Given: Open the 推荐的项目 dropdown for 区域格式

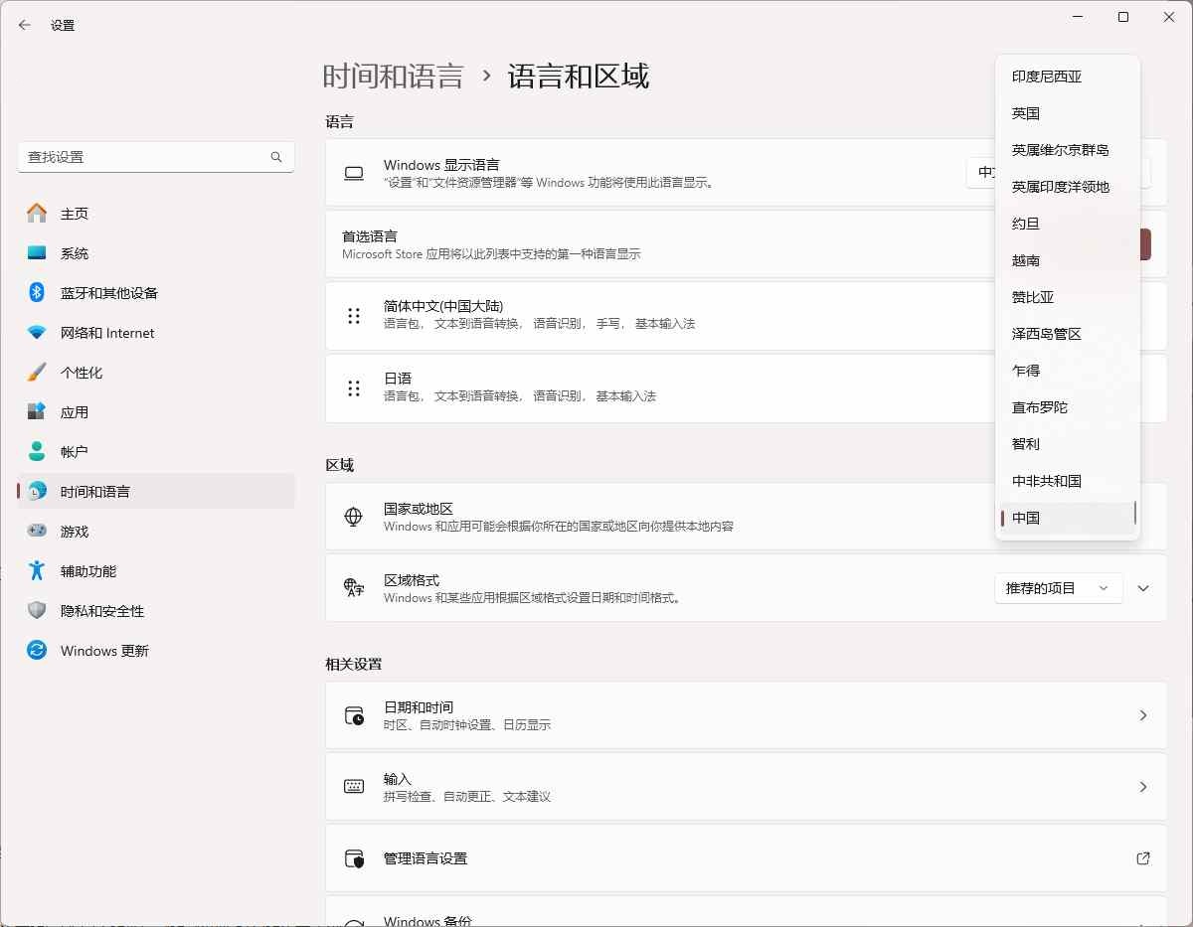Looking at the screenshot, I should [1059, 588].
